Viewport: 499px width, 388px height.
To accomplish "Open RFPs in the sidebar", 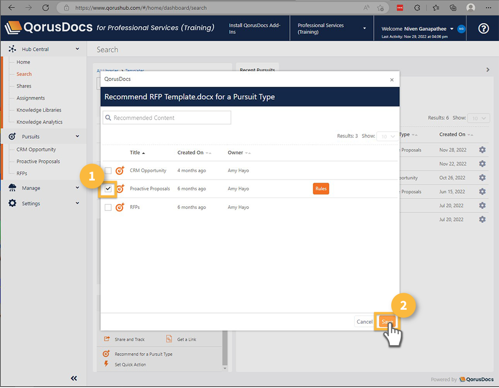I will coord(21,174).
